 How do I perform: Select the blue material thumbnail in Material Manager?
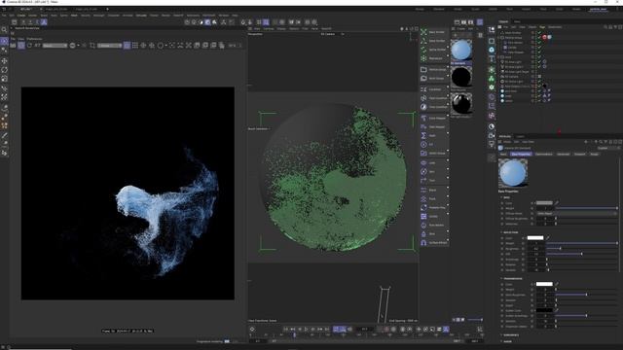461,50
